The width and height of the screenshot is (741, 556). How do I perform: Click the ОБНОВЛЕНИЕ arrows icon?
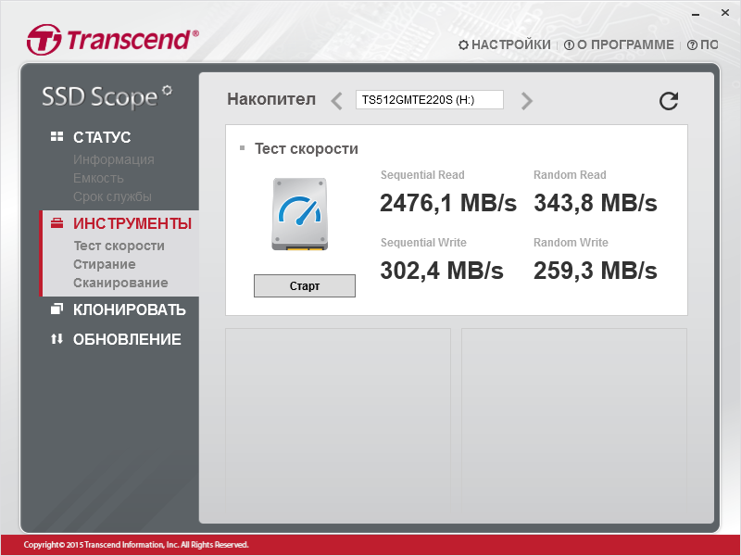[57, 339]
